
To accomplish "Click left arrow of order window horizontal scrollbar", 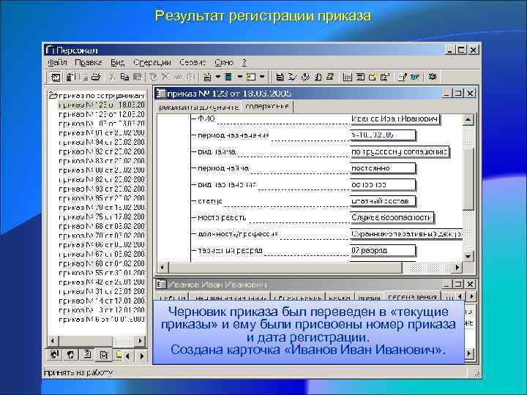I will click(x=162, y=268).
